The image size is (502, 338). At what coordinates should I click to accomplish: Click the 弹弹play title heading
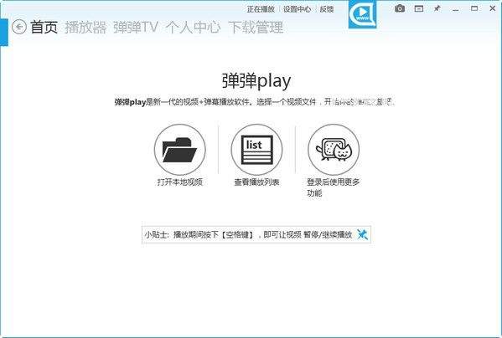click(x=256, y=81)
